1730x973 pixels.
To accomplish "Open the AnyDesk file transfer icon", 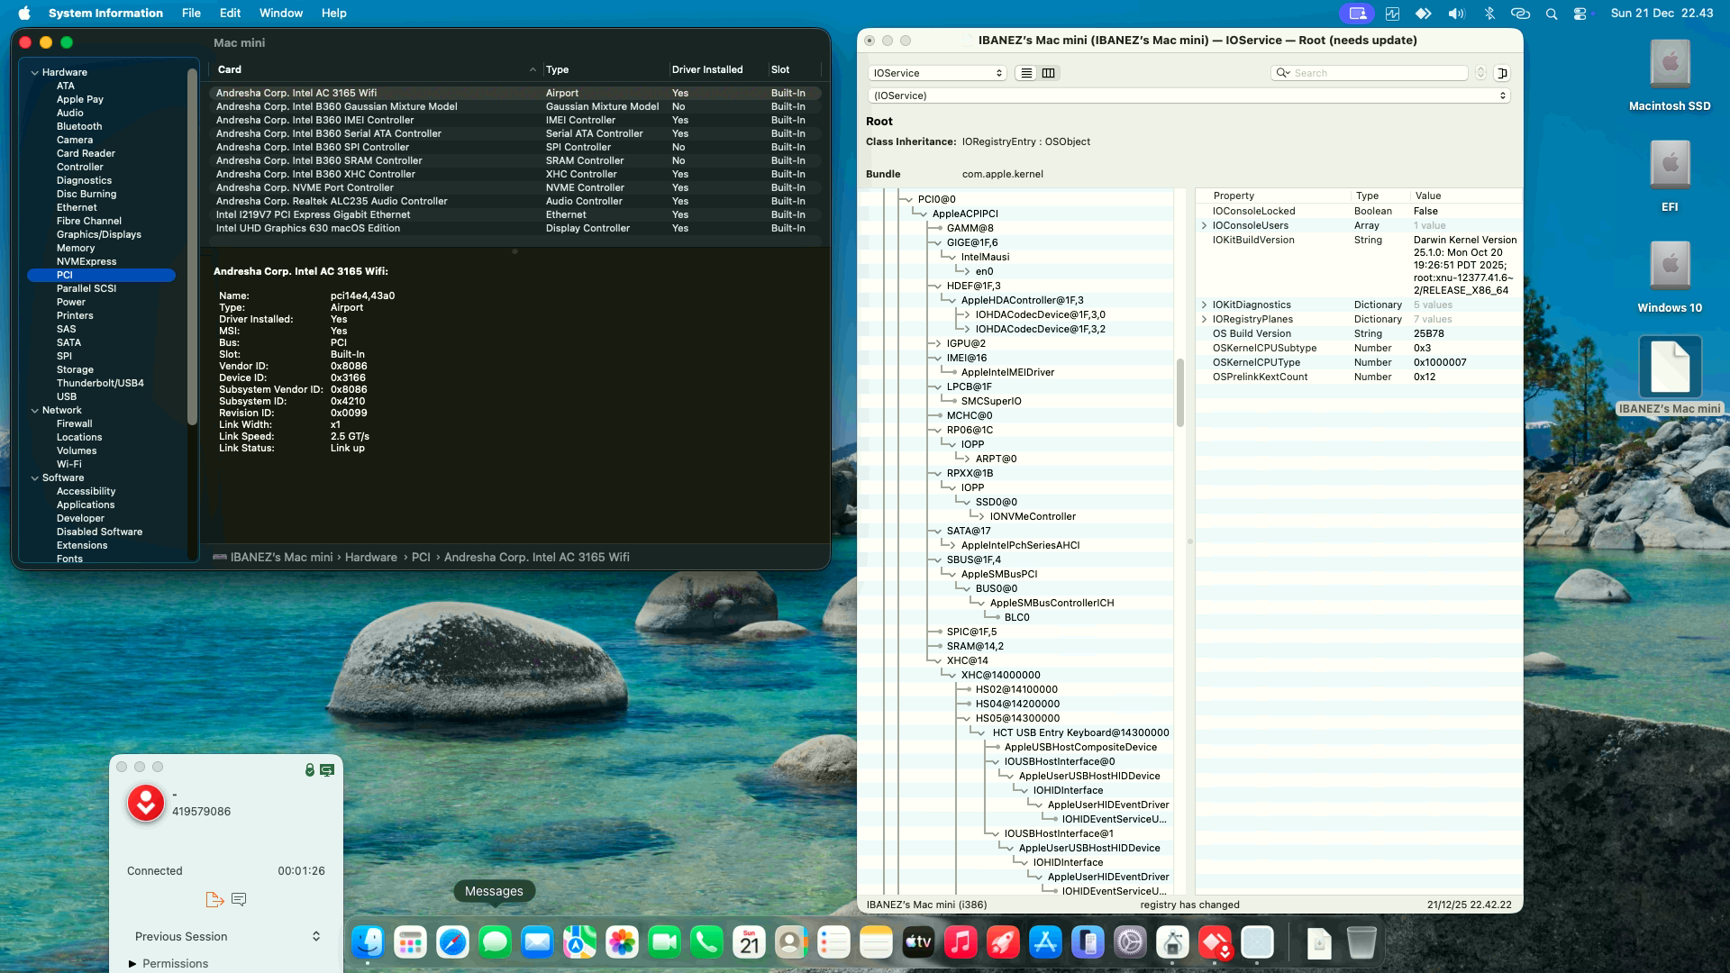I will (214, 899).
